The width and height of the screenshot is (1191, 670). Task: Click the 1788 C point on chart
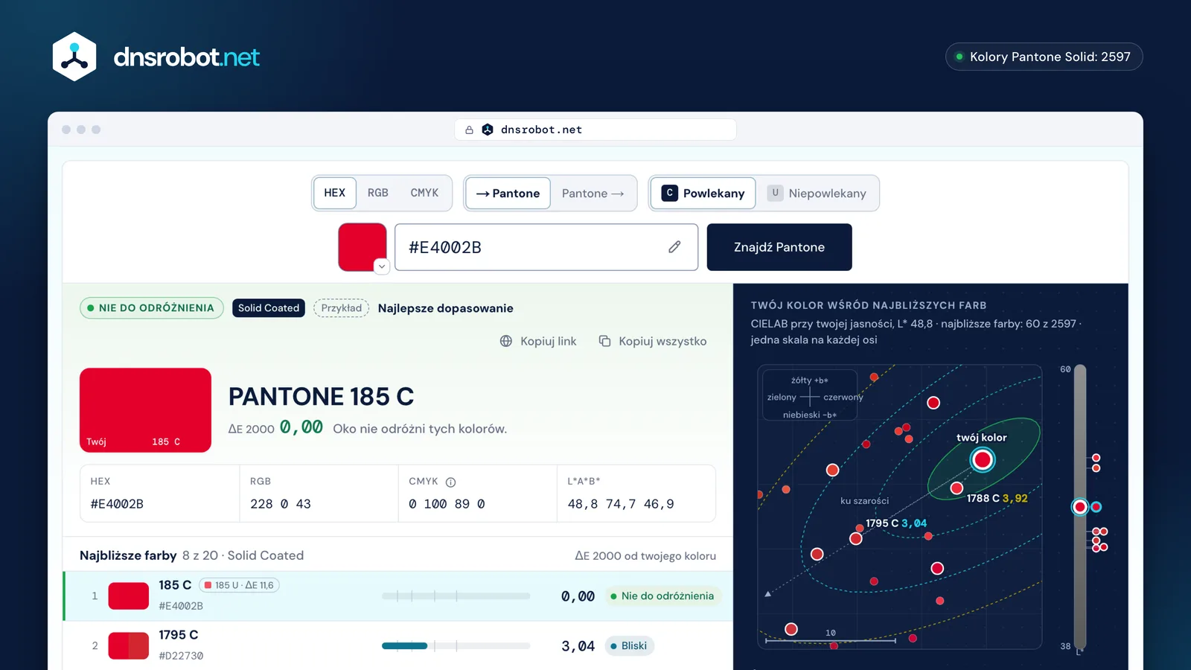pyautogui.click(x=957, y=488)
